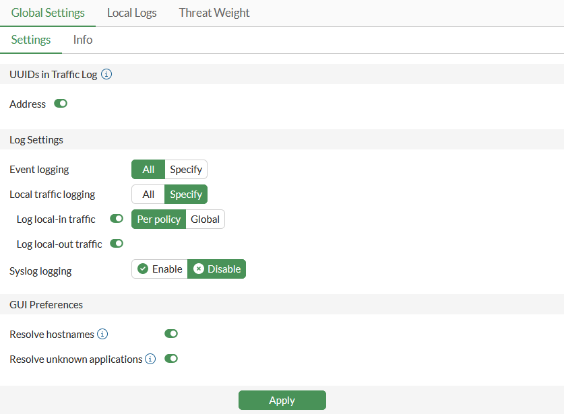Toggle Log local-out traffic switch
This screenshot has height=414, width=564.
[117, 244]
